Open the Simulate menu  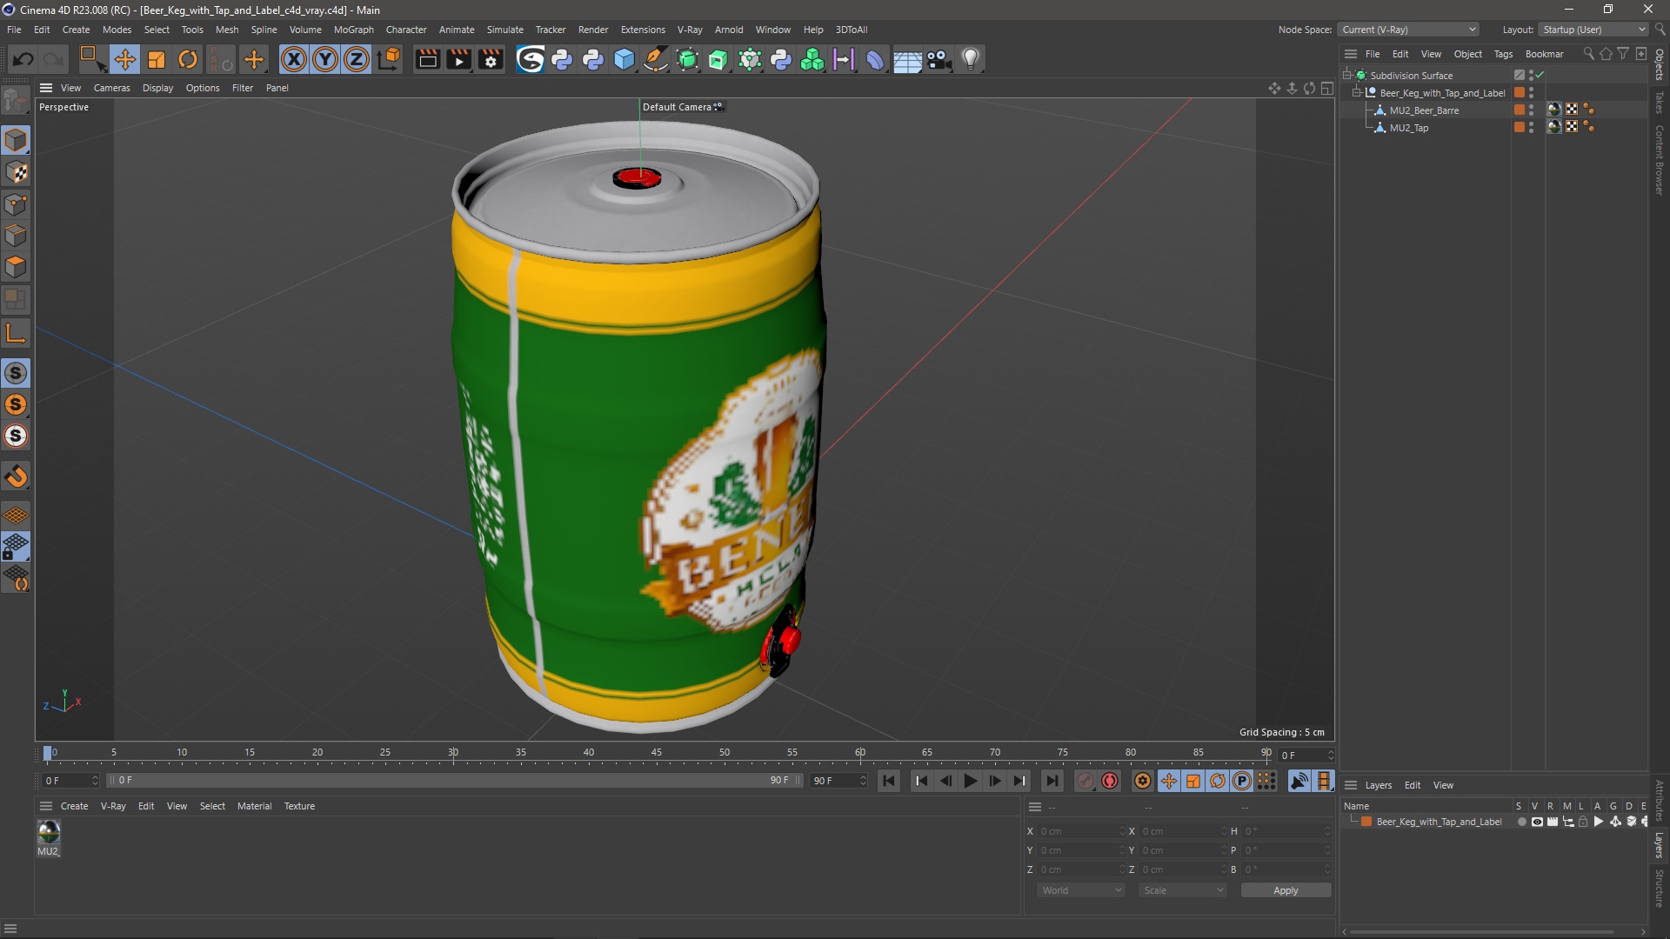click(x=504, y=30)
